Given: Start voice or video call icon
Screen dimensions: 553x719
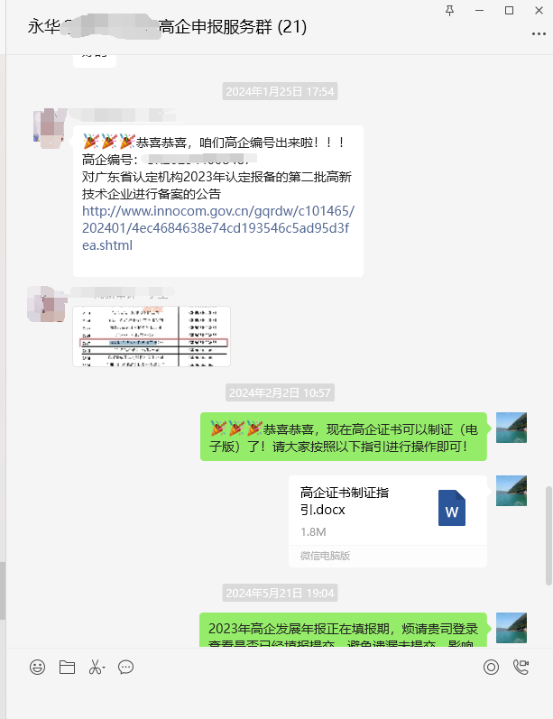Looking at the screenshot, I should tap(521, 668).
